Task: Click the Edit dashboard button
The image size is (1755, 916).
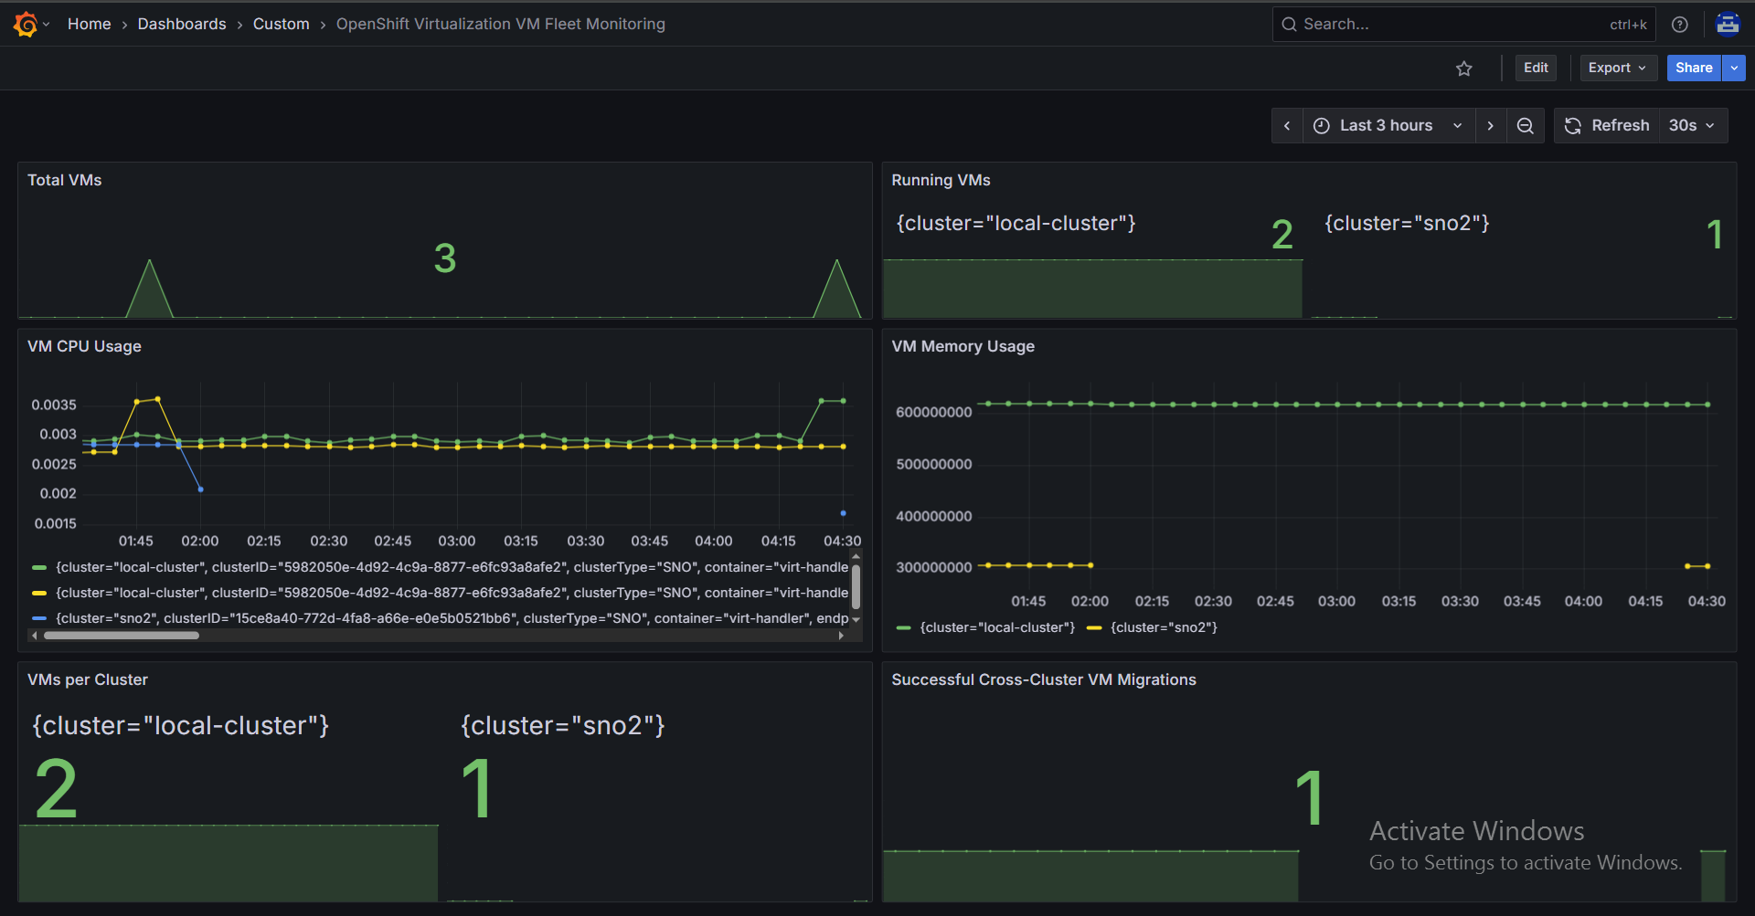Action: (1536, 68)
